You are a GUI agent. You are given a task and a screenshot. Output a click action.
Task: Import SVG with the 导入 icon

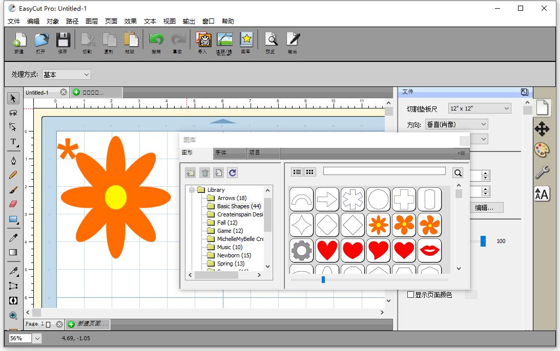203,43
